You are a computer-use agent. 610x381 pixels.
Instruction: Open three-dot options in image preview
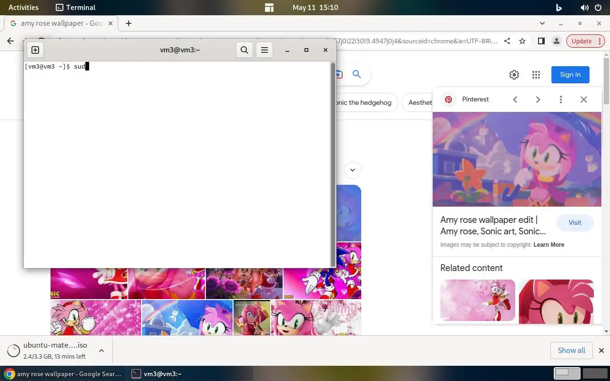pos(561,100)
